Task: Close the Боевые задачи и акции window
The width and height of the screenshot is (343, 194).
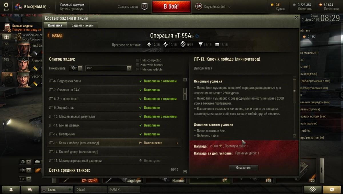Action: [x=297, y=18]
